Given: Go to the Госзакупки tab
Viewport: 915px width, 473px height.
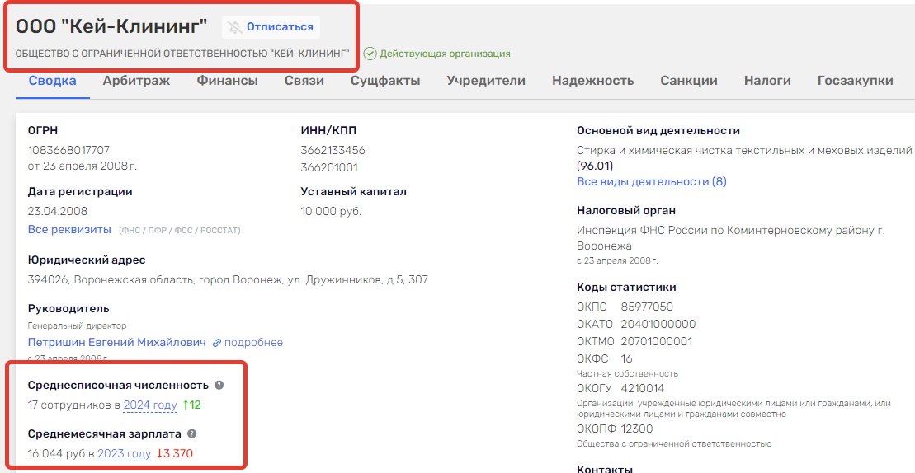Looking at the screenshot, I should 855,81.
